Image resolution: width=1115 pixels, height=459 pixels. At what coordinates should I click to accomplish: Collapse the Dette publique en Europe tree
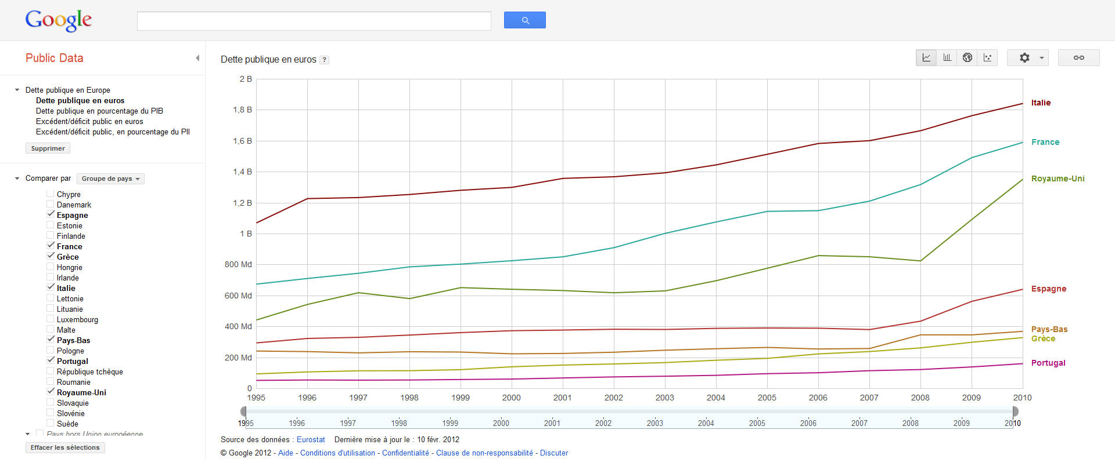point(17,90)
